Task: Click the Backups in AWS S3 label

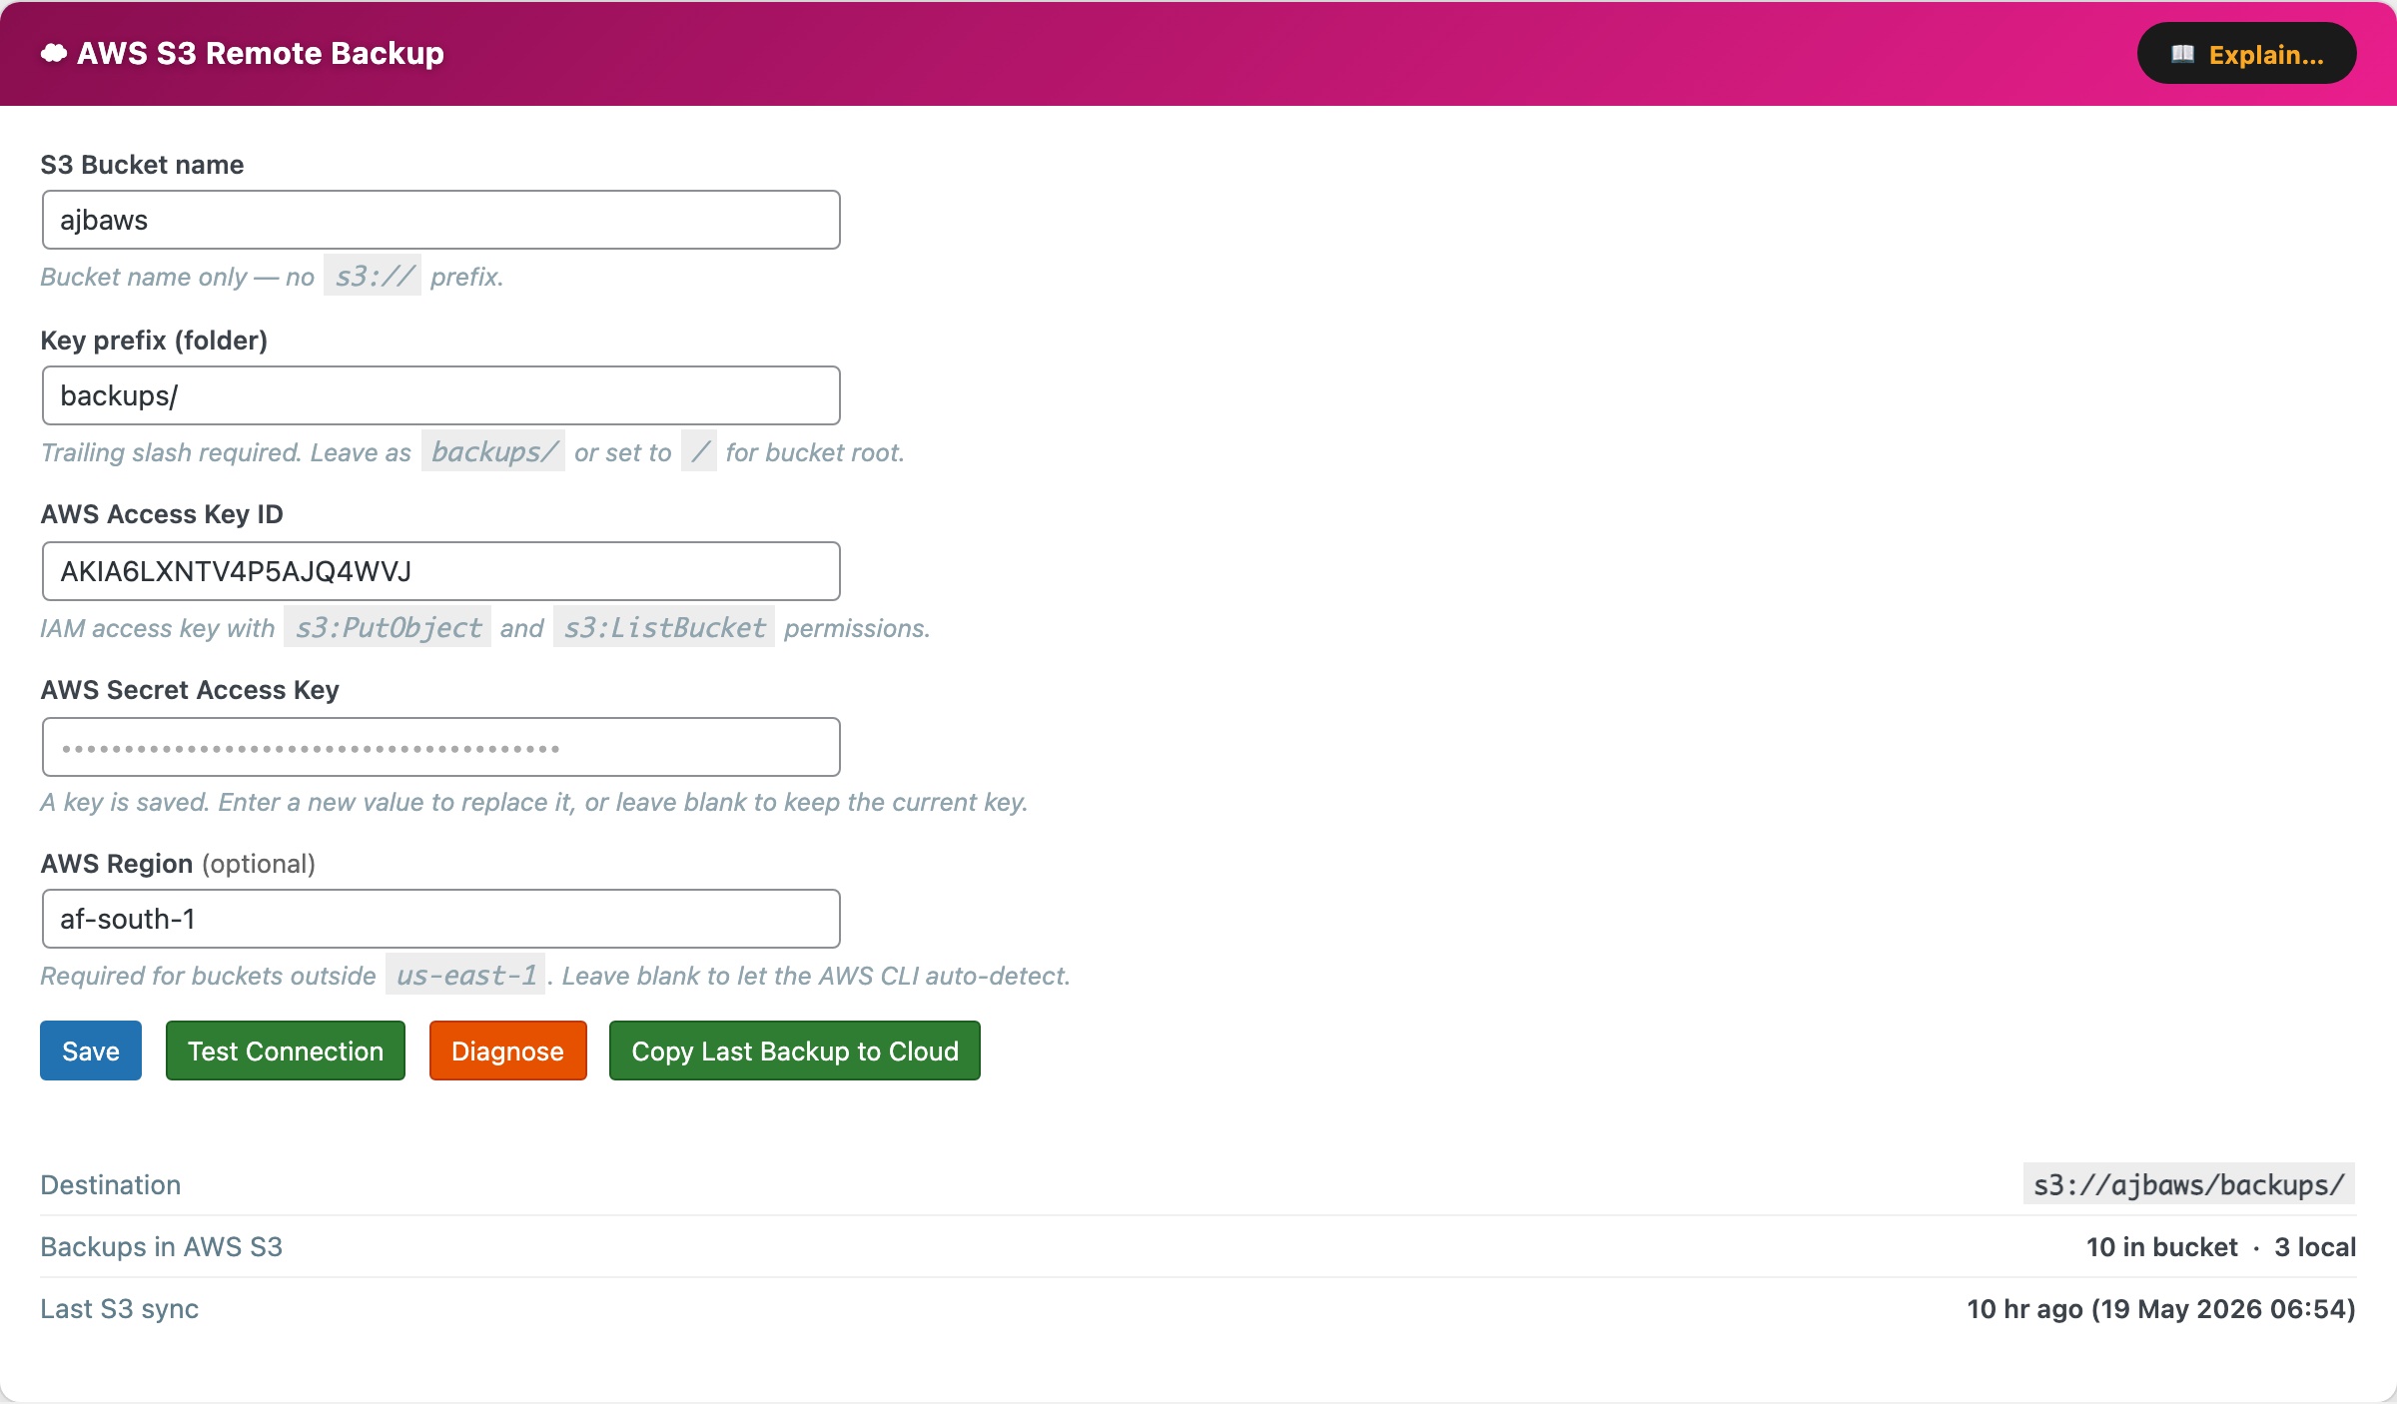Action: (x=162, y=1246)
